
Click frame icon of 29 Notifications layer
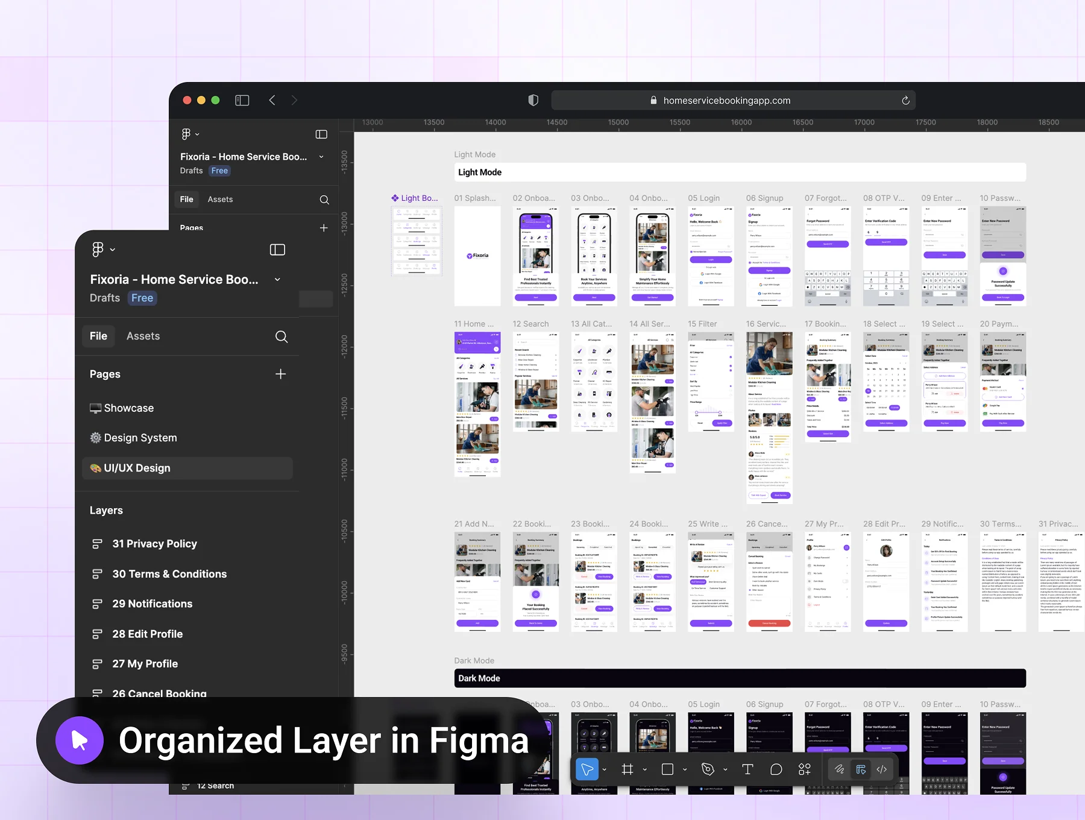[97, 604]
